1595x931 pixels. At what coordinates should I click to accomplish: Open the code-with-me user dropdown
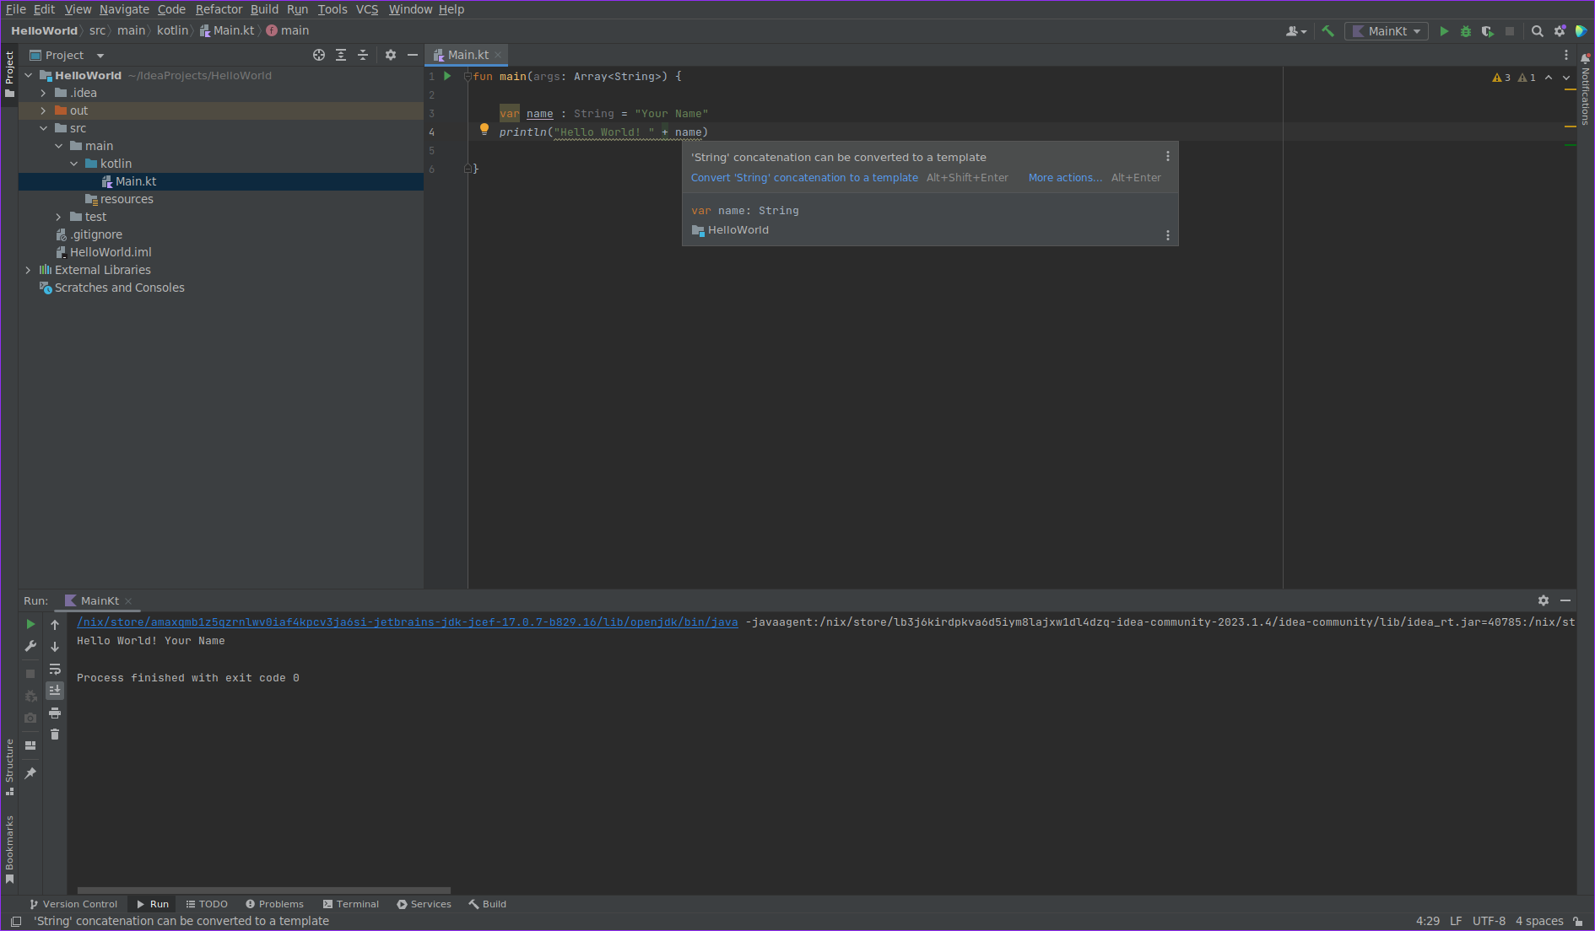tap(1296, 31)
